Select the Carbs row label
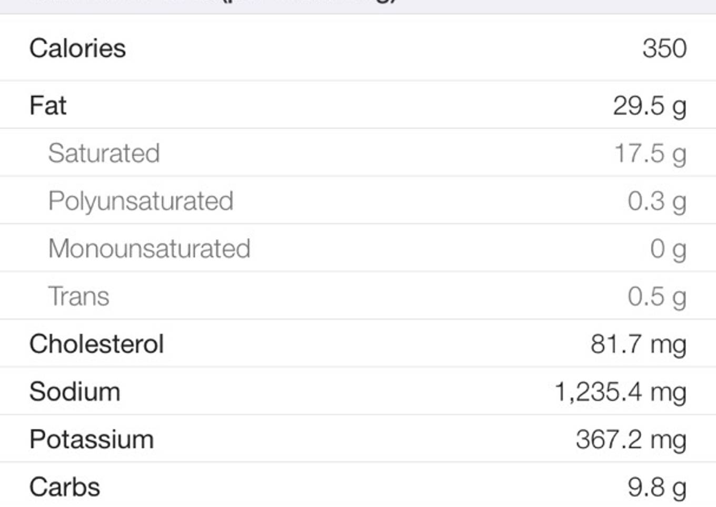The image size is (716, 507). 65,487
